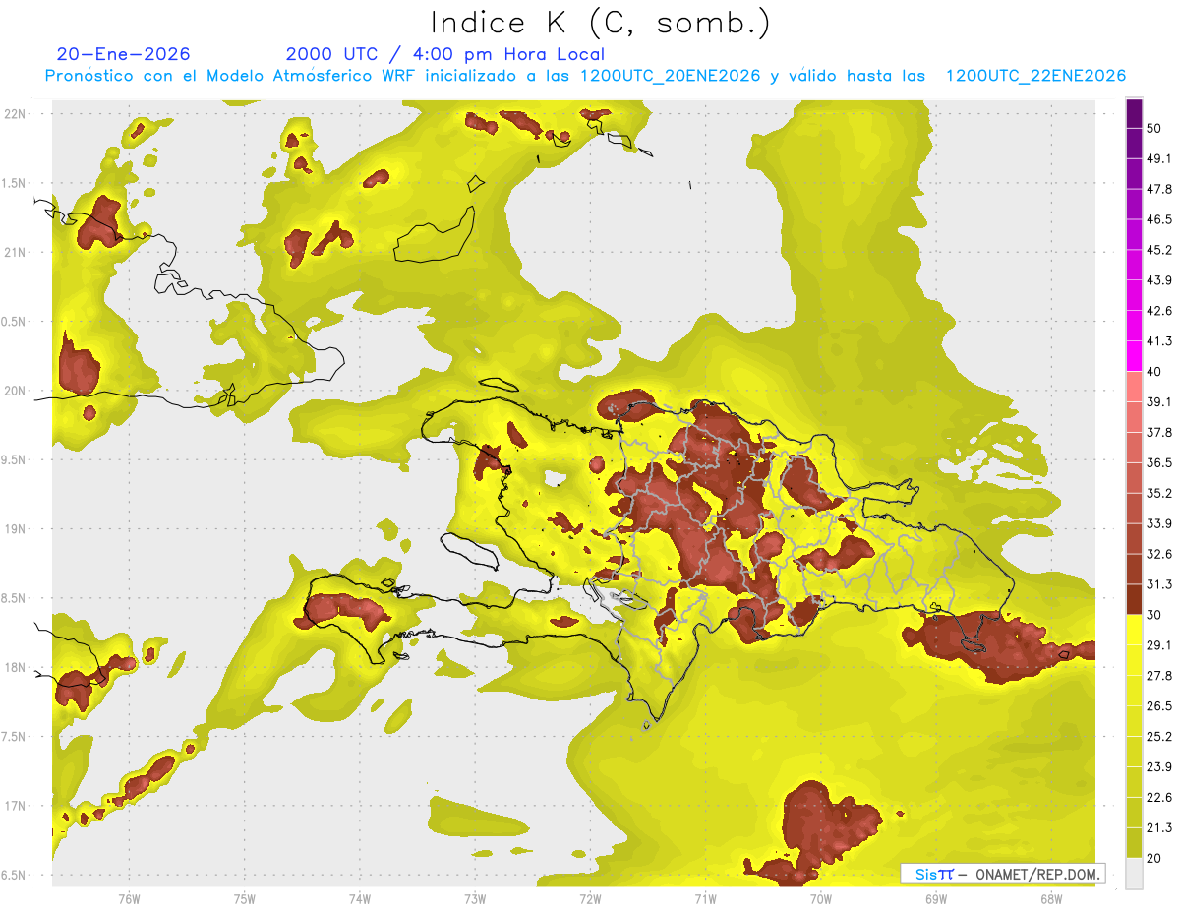Select the "22.6" color bar value
Viewport: 1180px width, 912px height.
[x=1159, y=798]
